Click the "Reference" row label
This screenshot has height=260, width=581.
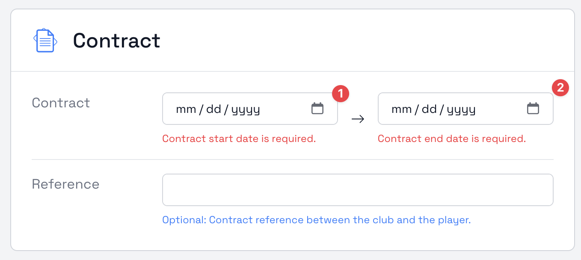pyautogui.click(x=65, y=184)
